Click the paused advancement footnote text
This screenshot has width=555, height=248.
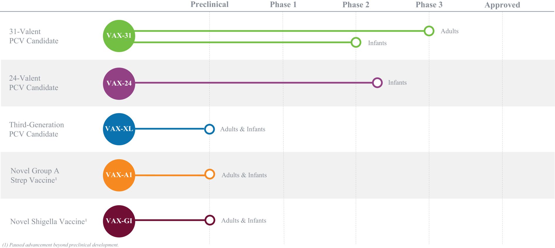pos(60,245)
